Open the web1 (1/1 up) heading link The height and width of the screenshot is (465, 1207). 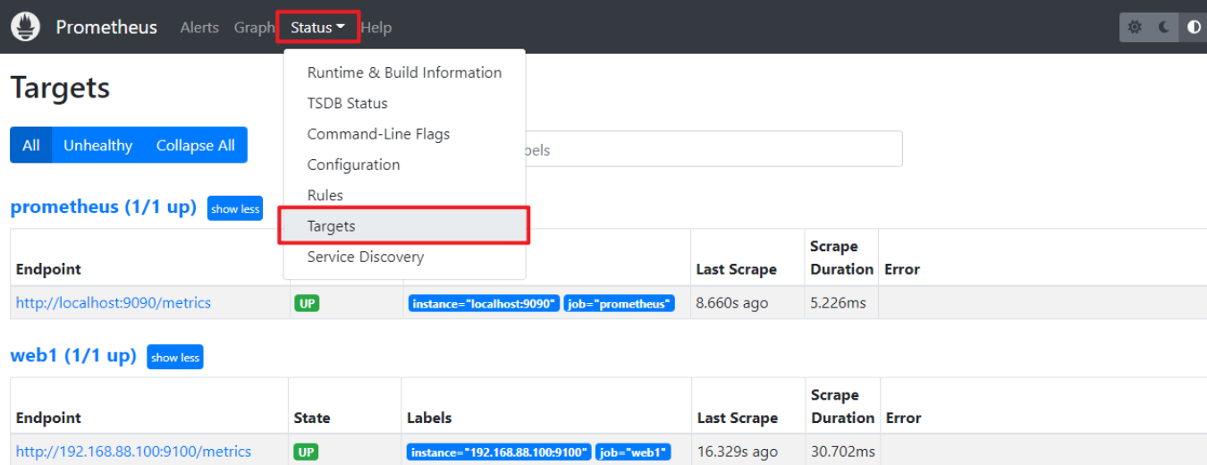pos(73,355)
